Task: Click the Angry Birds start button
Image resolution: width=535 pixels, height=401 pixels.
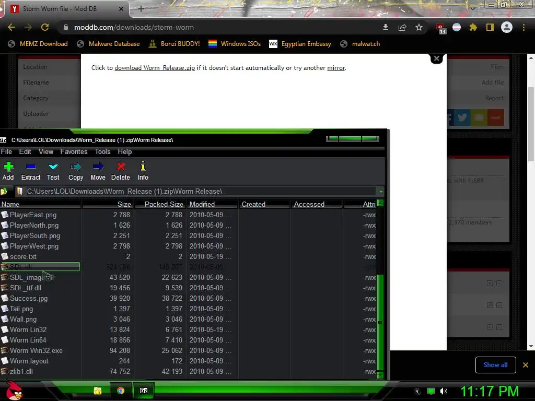Action: click(x=14, y=391)
